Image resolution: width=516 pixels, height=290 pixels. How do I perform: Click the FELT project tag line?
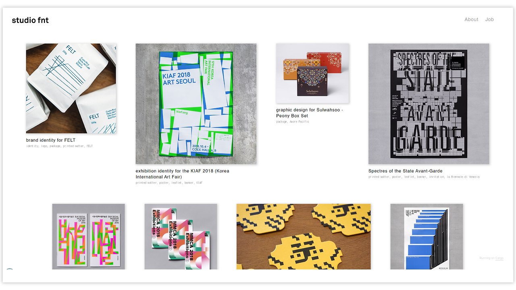[x=59, y=146]
